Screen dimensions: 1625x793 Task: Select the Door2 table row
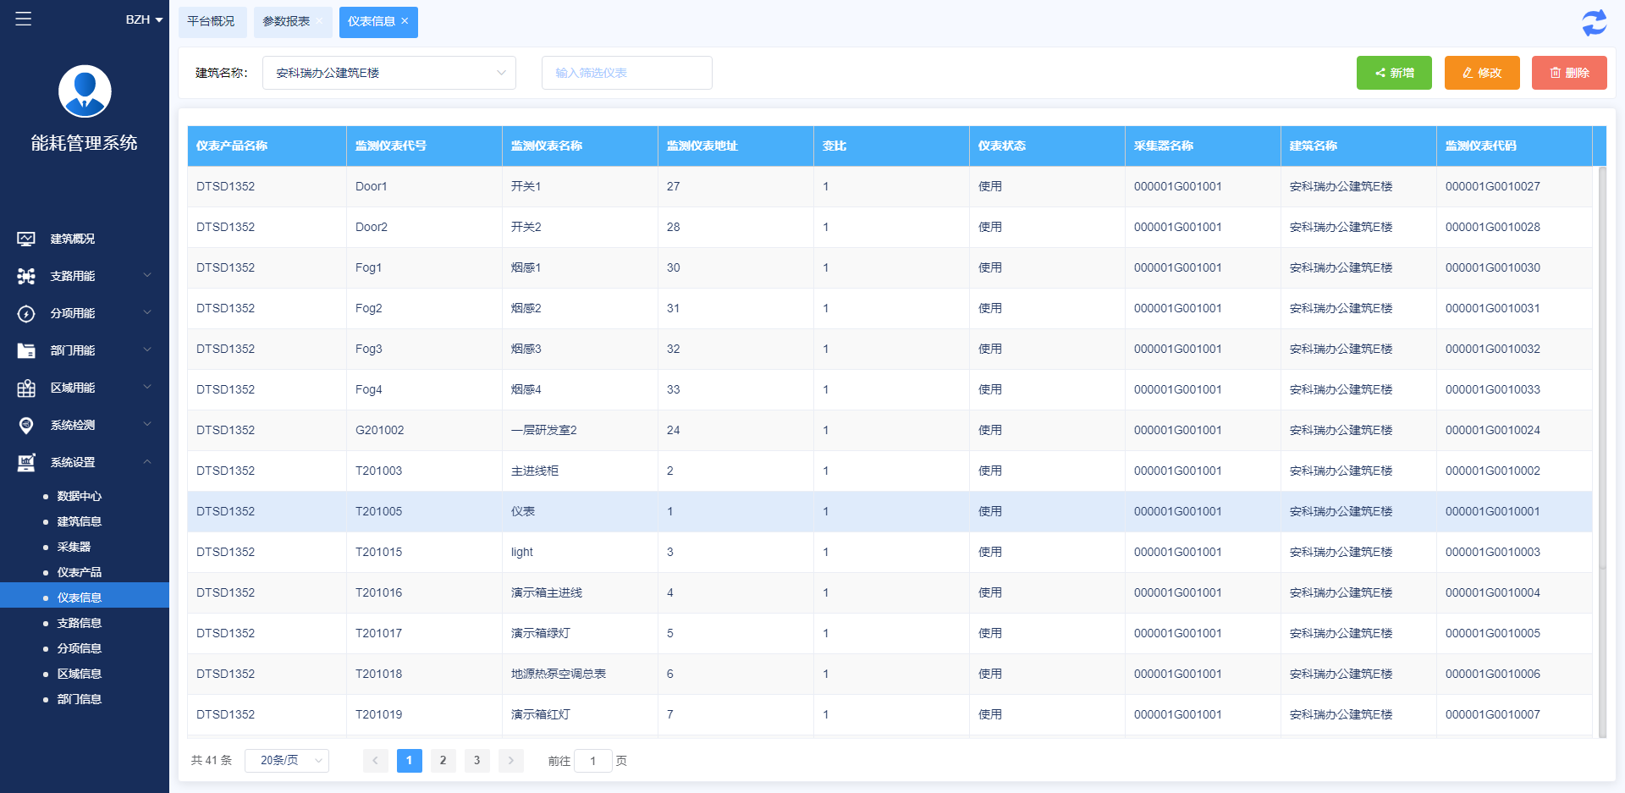tap(890, 227)
